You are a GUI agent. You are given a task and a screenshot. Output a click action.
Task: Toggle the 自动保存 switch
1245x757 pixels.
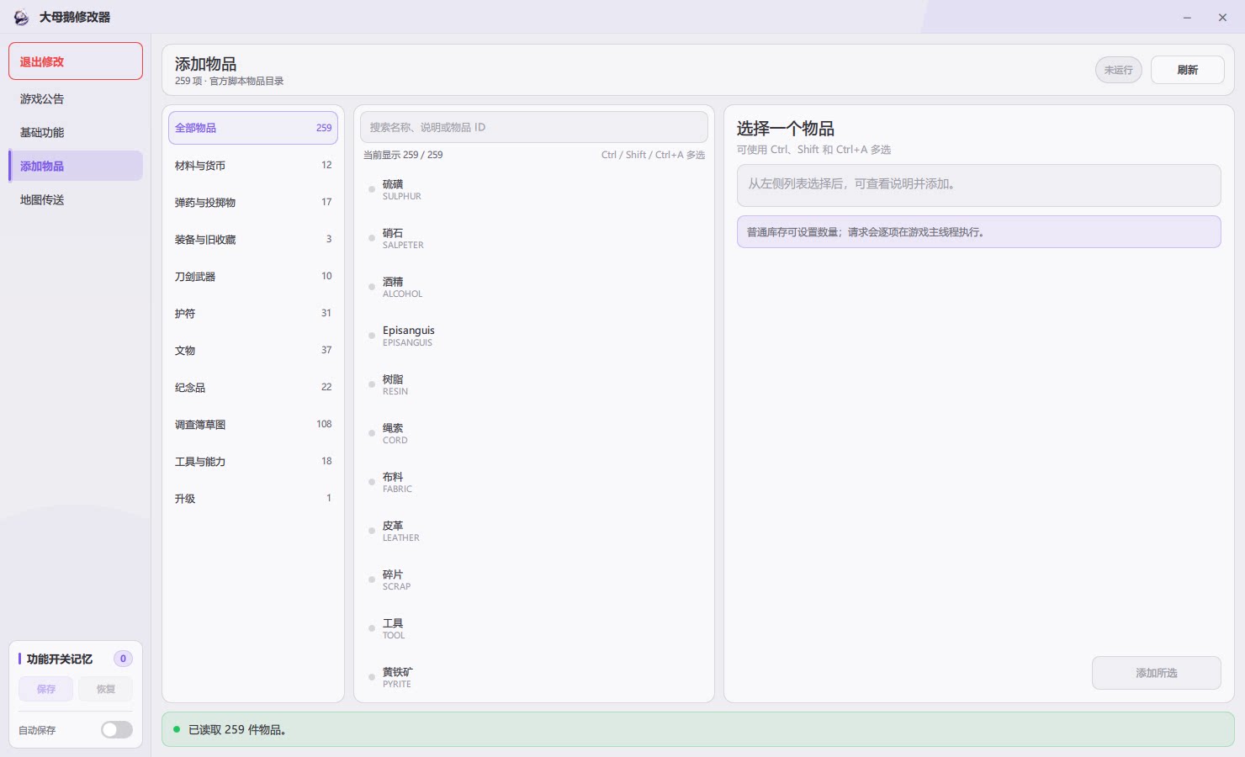coord(117,729)
